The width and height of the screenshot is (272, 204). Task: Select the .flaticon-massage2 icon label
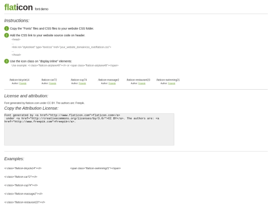(108, 80)
